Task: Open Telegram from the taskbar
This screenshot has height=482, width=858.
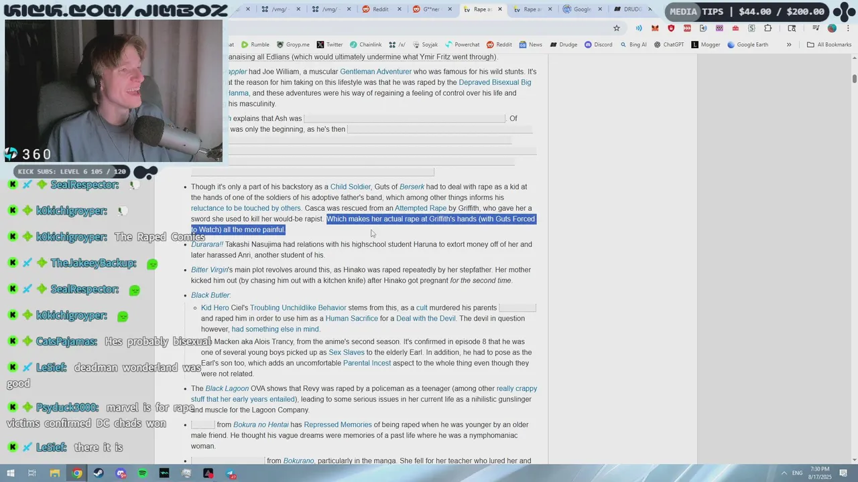Action: (231, 473)
